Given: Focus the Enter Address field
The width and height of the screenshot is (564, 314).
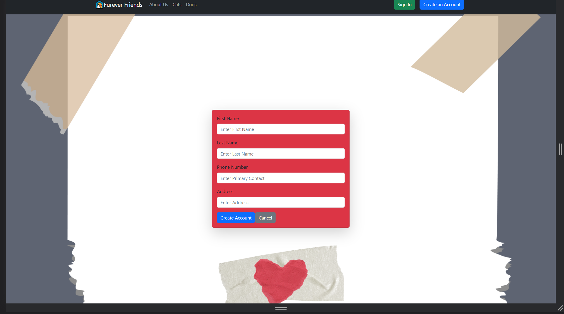Looking at the screenshot, I should [x=281, y=202].
